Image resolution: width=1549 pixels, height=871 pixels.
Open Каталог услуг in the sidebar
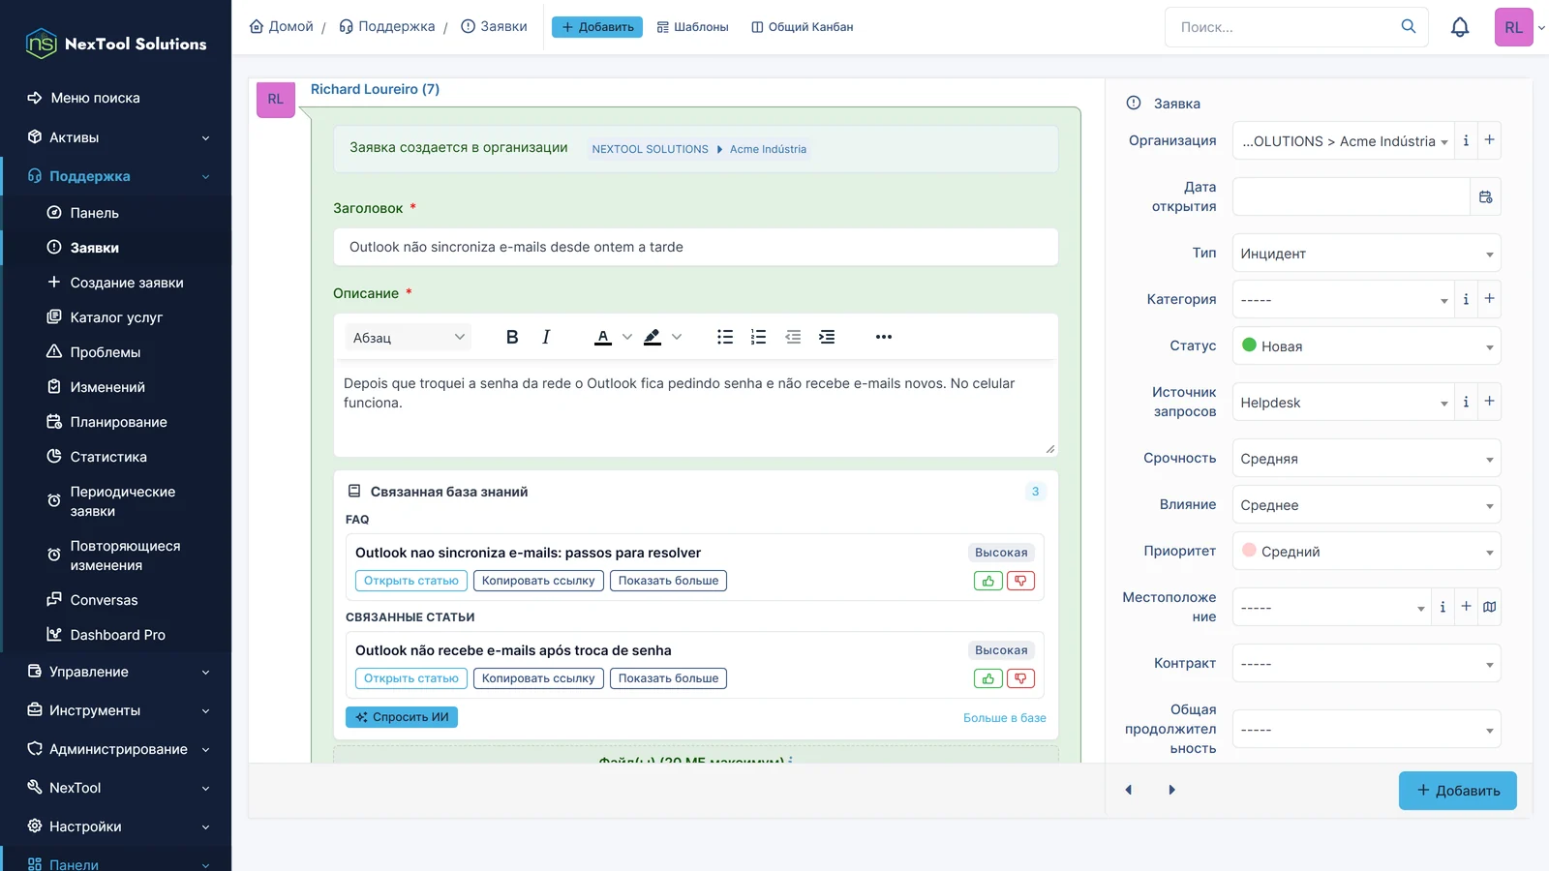click(x=116, y=317)
